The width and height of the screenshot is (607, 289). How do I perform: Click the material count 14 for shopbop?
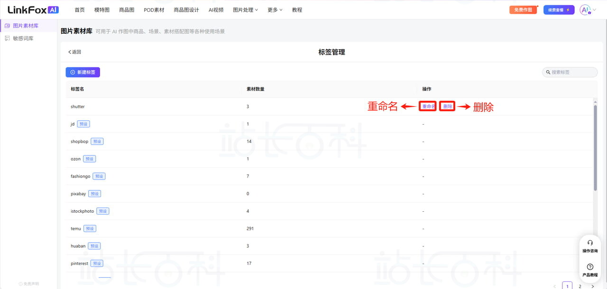point(249,142)
